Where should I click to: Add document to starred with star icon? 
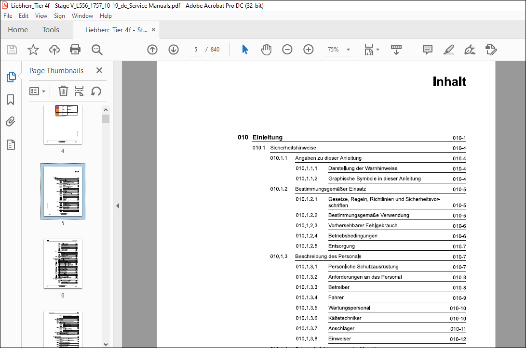click(x=33, y=50)
